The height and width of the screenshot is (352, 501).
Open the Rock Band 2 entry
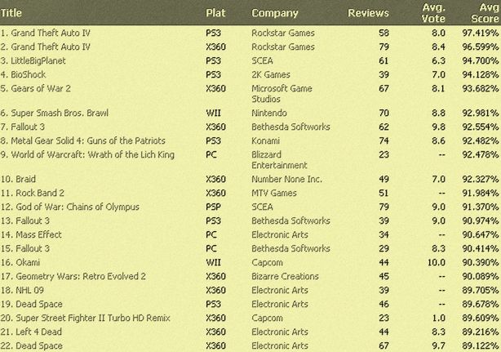coord(40,193)
